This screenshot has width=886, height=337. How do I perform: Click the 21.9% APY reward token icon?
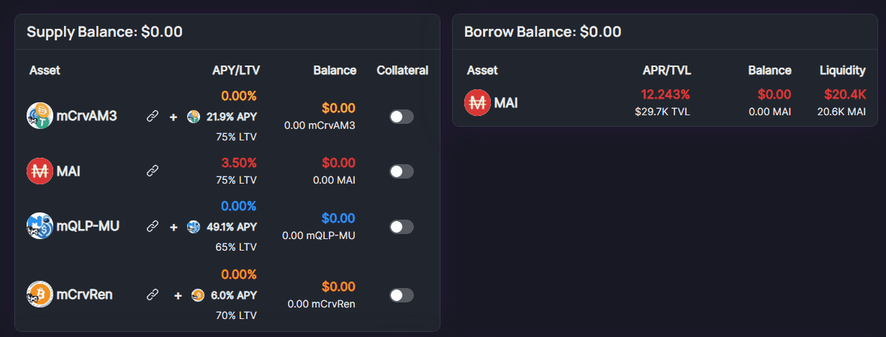(193, 117)
